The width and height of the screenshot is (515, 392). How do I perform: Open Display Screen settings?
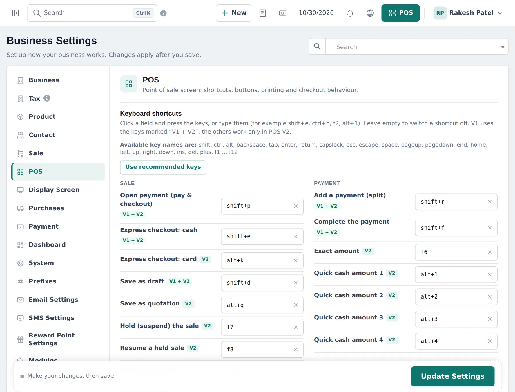click(x=58, y=190)
